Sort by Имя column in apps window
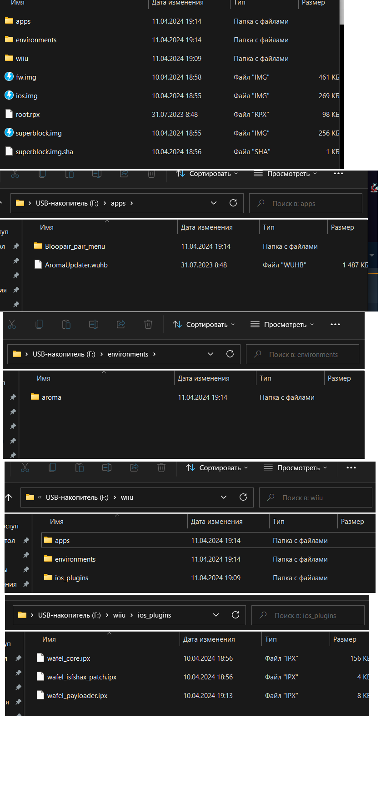The height and width of the screenshot is (804, 391). [47, 227]
